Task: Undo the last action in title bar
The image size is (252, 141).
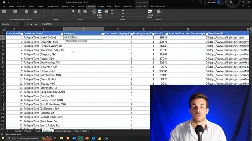Action: pos(7,2)
